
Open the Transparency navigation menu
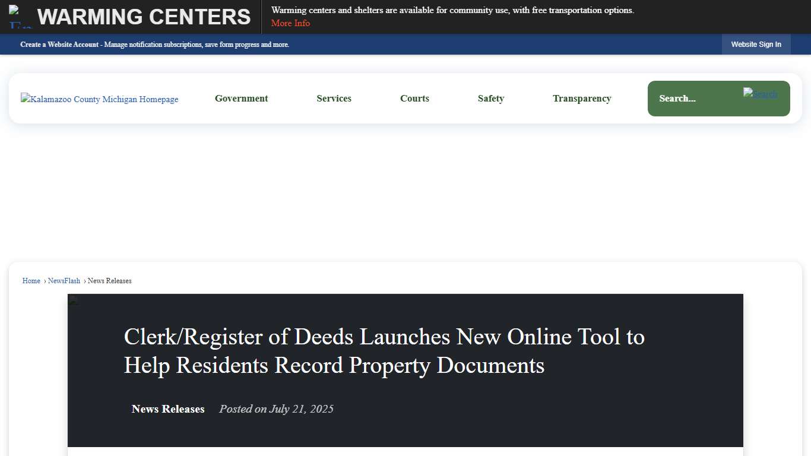[582, 99]
